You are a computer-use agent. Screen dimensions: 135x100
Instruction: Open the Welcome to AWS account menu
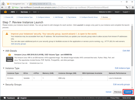coord(106,12)
